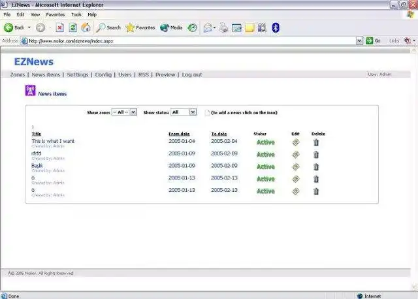This screenshot has width=418, height=299.
Task: Edit the item dated 2005-02-04
Action: (295, 142)
